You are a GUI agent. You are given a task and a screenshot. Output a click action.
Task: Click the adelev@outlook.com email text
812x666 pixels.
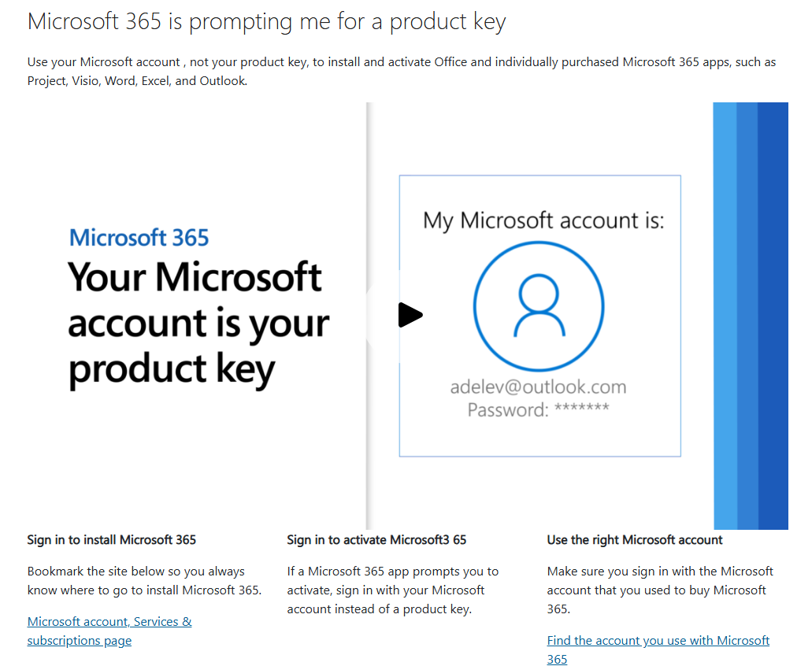(538, 387)
